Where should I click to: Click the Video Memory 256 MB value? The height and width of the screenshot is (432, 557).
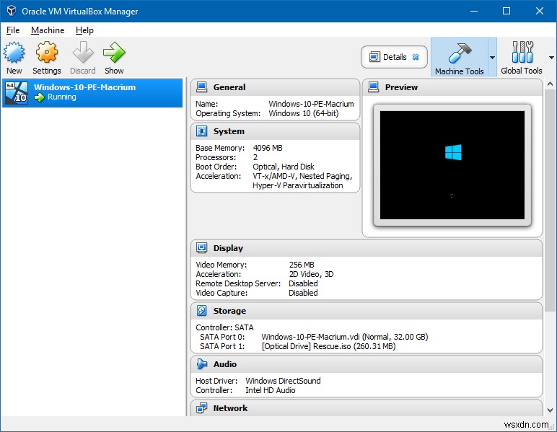click(x=302, y=265)
